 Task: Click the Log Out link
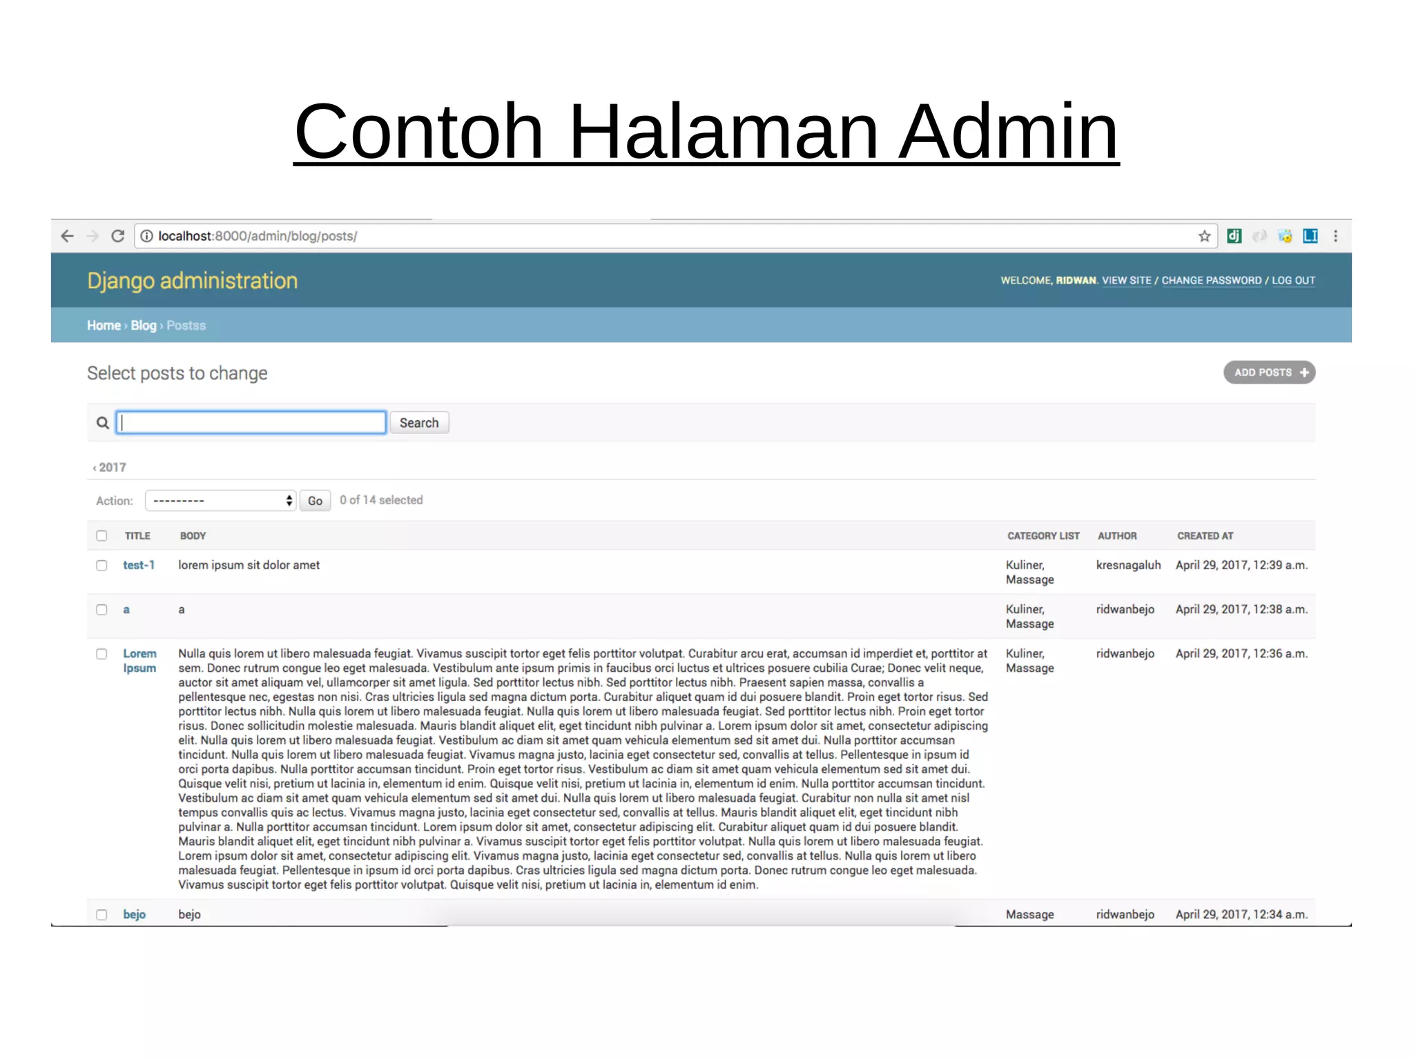[x=1293, y=280]
